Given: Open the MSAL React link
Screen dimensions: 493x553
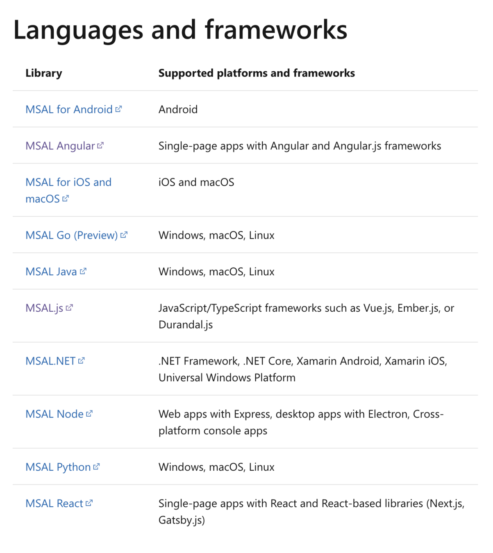Looking at the screenshot, I should pyautogui.click(x=59, y=503).
